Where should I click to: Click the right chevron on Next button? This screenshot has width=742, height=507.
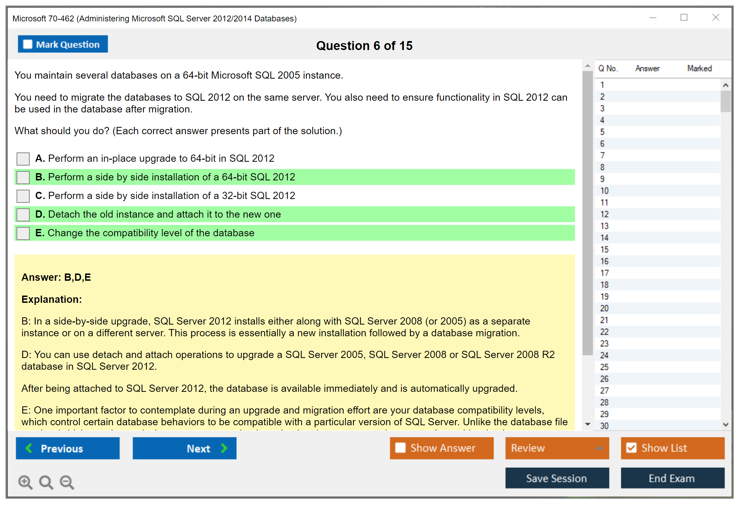click(x=224, y=448)
